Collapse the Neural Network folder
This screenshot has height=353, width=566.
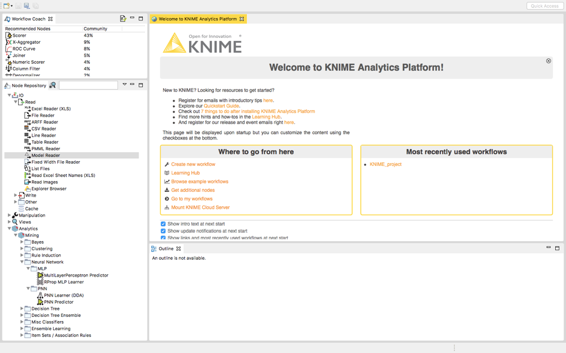click(x=22, y=262)
